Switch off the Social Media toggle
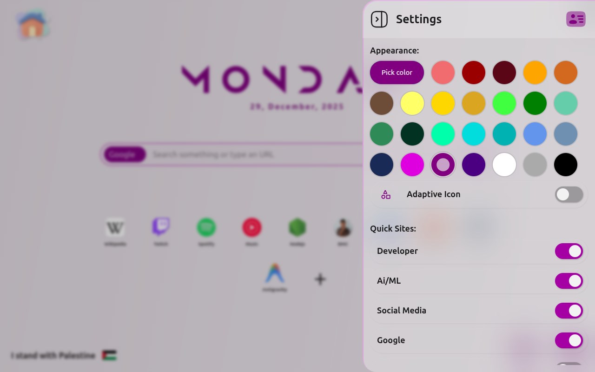This screenshot has height=372, width=595. [569, 311]
